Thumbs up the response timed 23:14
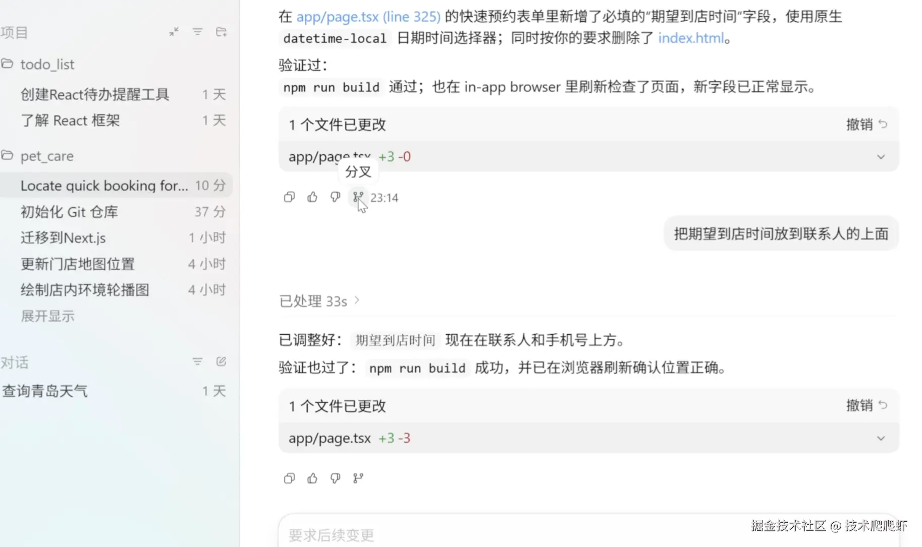 [312, 197]
